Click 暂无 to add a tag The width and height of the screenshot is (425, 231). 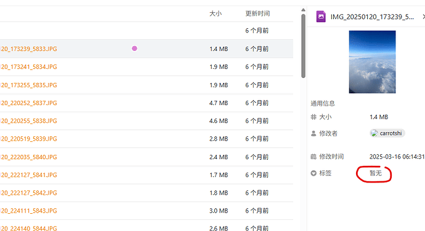376,173
